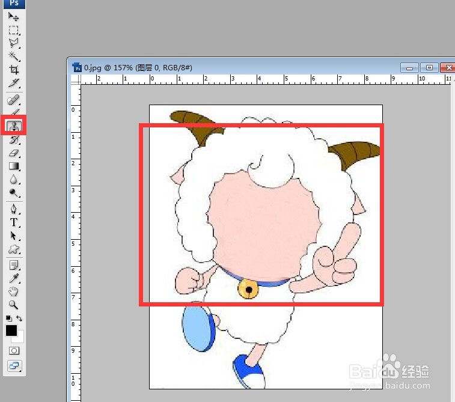Select the Magic Wand tool
455x402 pixels.
point(13,56)
